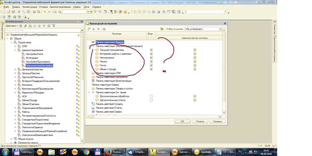The height and width of the screenshot is (156, 312).
Task: Select the Панель действий.Создать row
Action: tap(109, 104)
